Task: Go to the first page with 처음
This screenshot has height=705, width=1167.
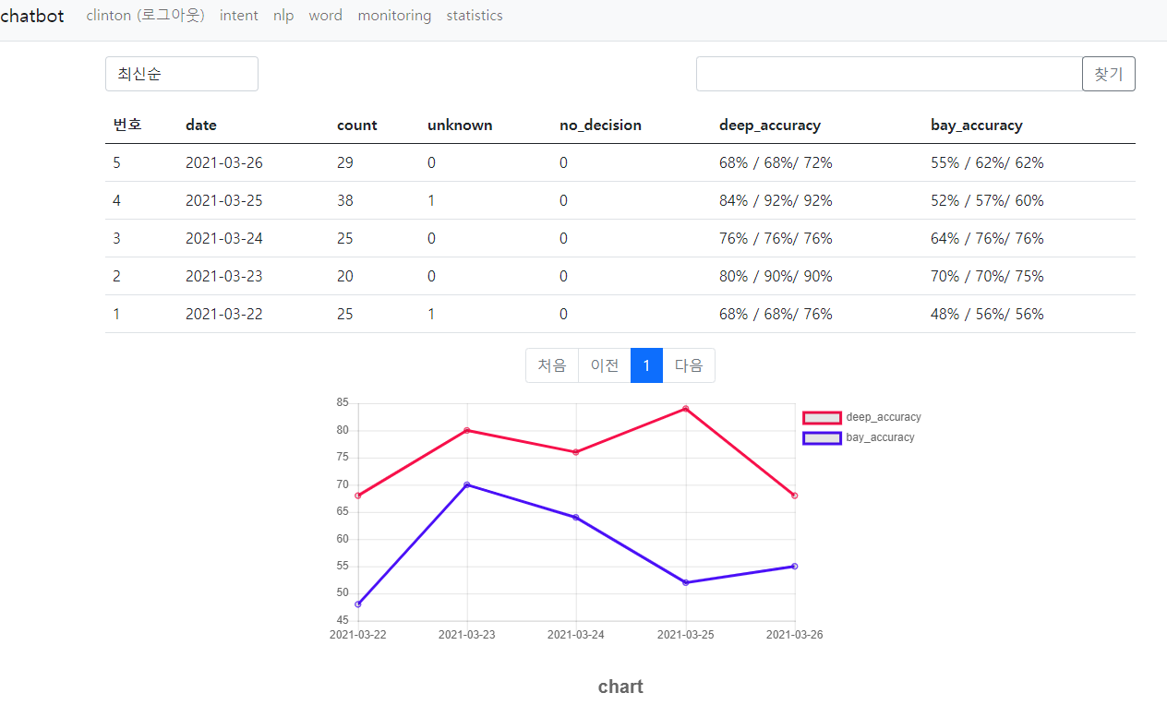Action: [551, 365]
